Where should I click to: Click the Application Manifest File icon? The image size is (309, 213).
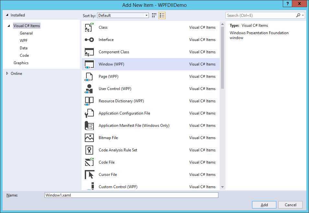coord(89,126)
